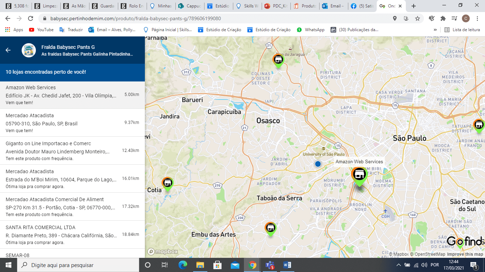Switch to the Minhas tab
The height and width of the screenshot is (272, 485).
point(162,6)
